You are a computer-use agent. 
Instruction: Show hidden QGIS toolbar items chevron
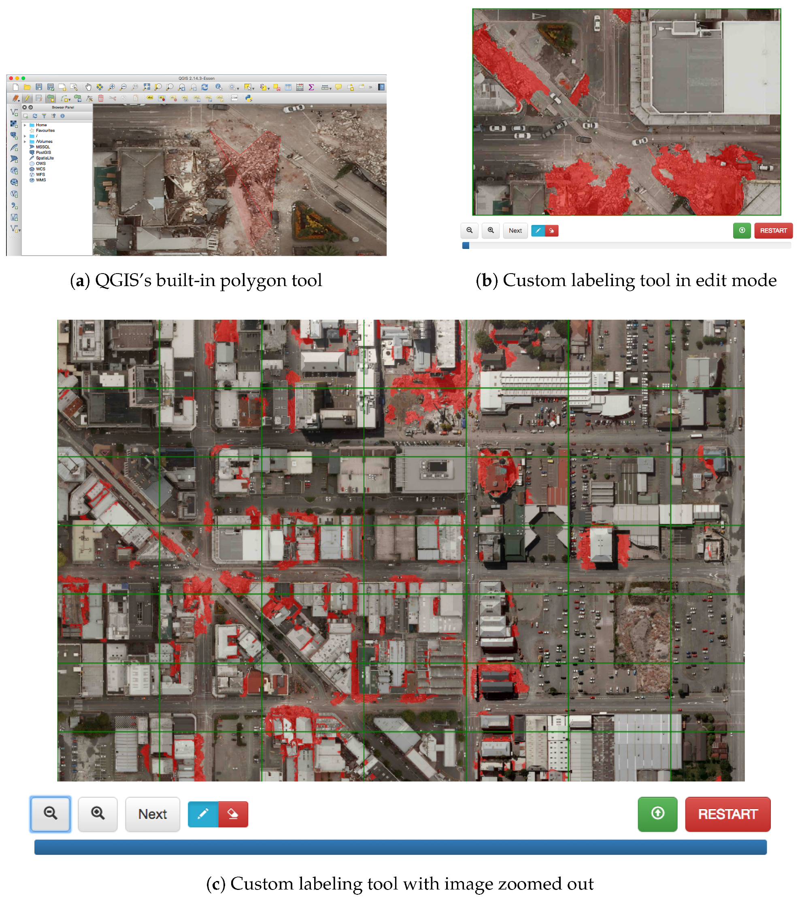370,87
